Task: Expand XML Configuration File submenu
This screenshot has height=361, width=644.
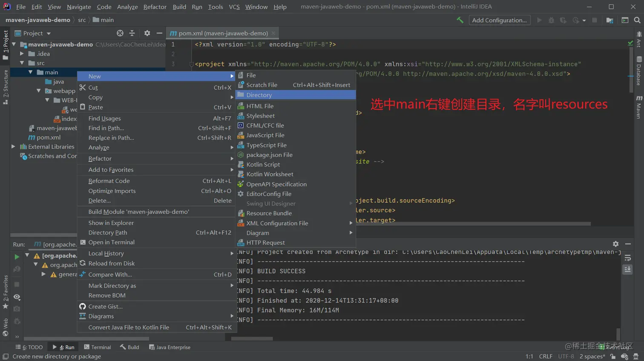Action: pyautogui.click(x=296, y=223)
